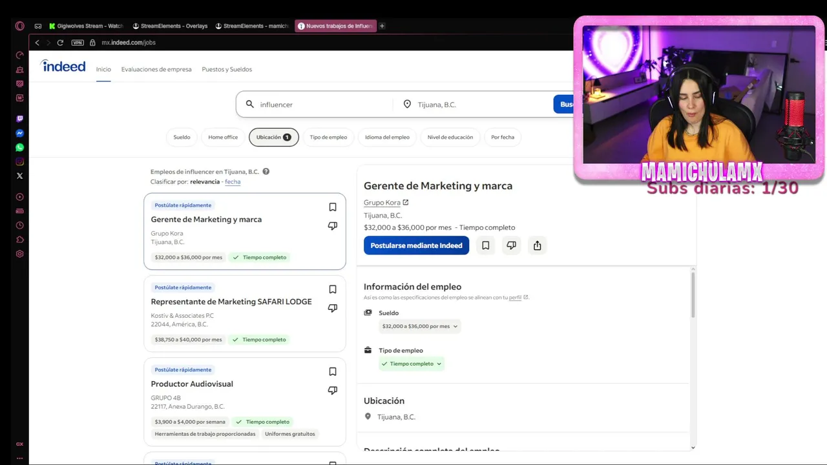Click Postularse mediante Indeed button
827x465 pixels.
point(416,245)
